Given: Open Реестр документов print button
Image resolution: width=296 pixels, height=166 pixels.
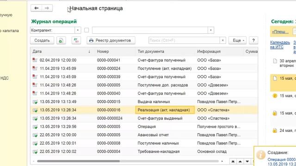Looking at the screenshot, I should coord(111,41).
